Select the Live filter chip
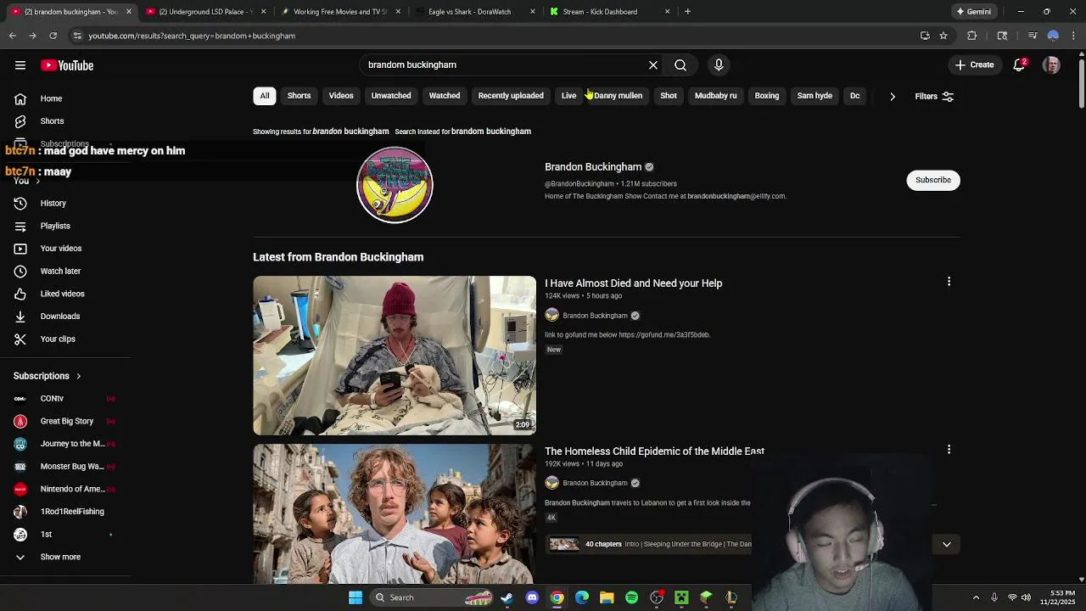1086x611 pixels. [568, 96]
